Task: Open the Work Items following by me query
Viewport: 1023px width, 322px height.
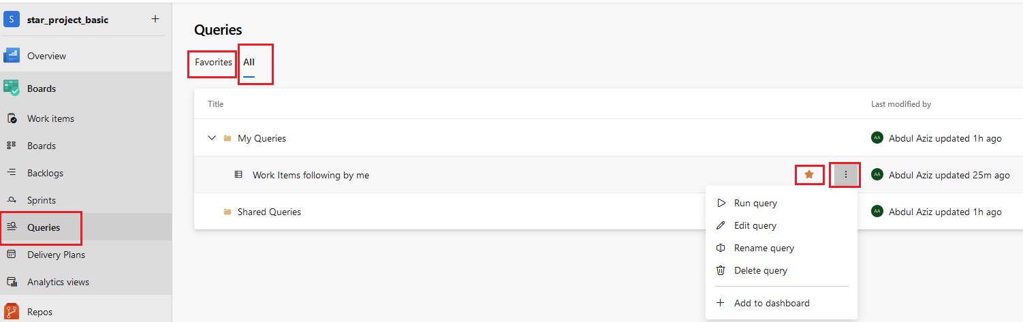Action: pyautogui.click(x=311, y=175)
